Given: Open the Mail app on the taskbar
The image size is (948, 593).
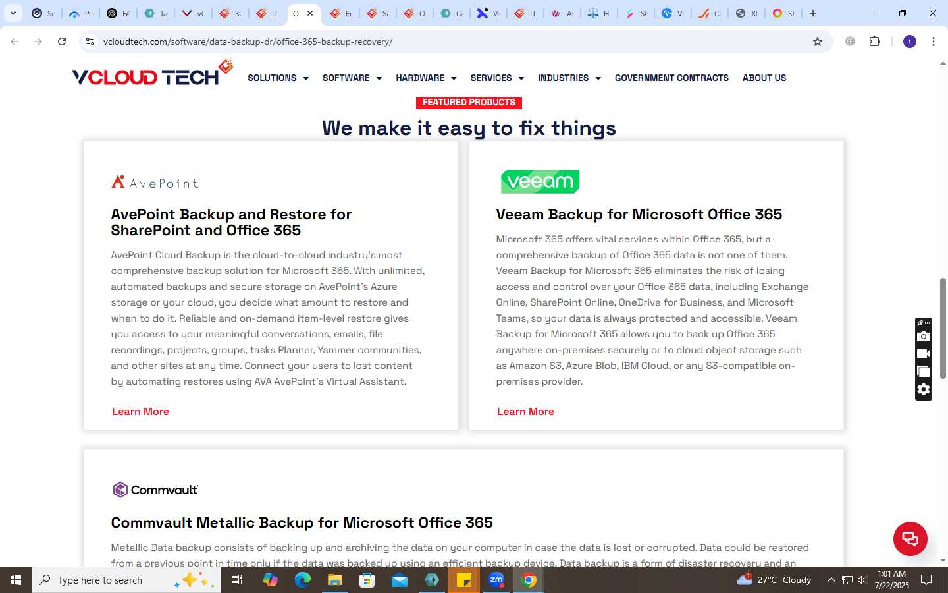Looking at the screenshot, I should click(399, 580).
